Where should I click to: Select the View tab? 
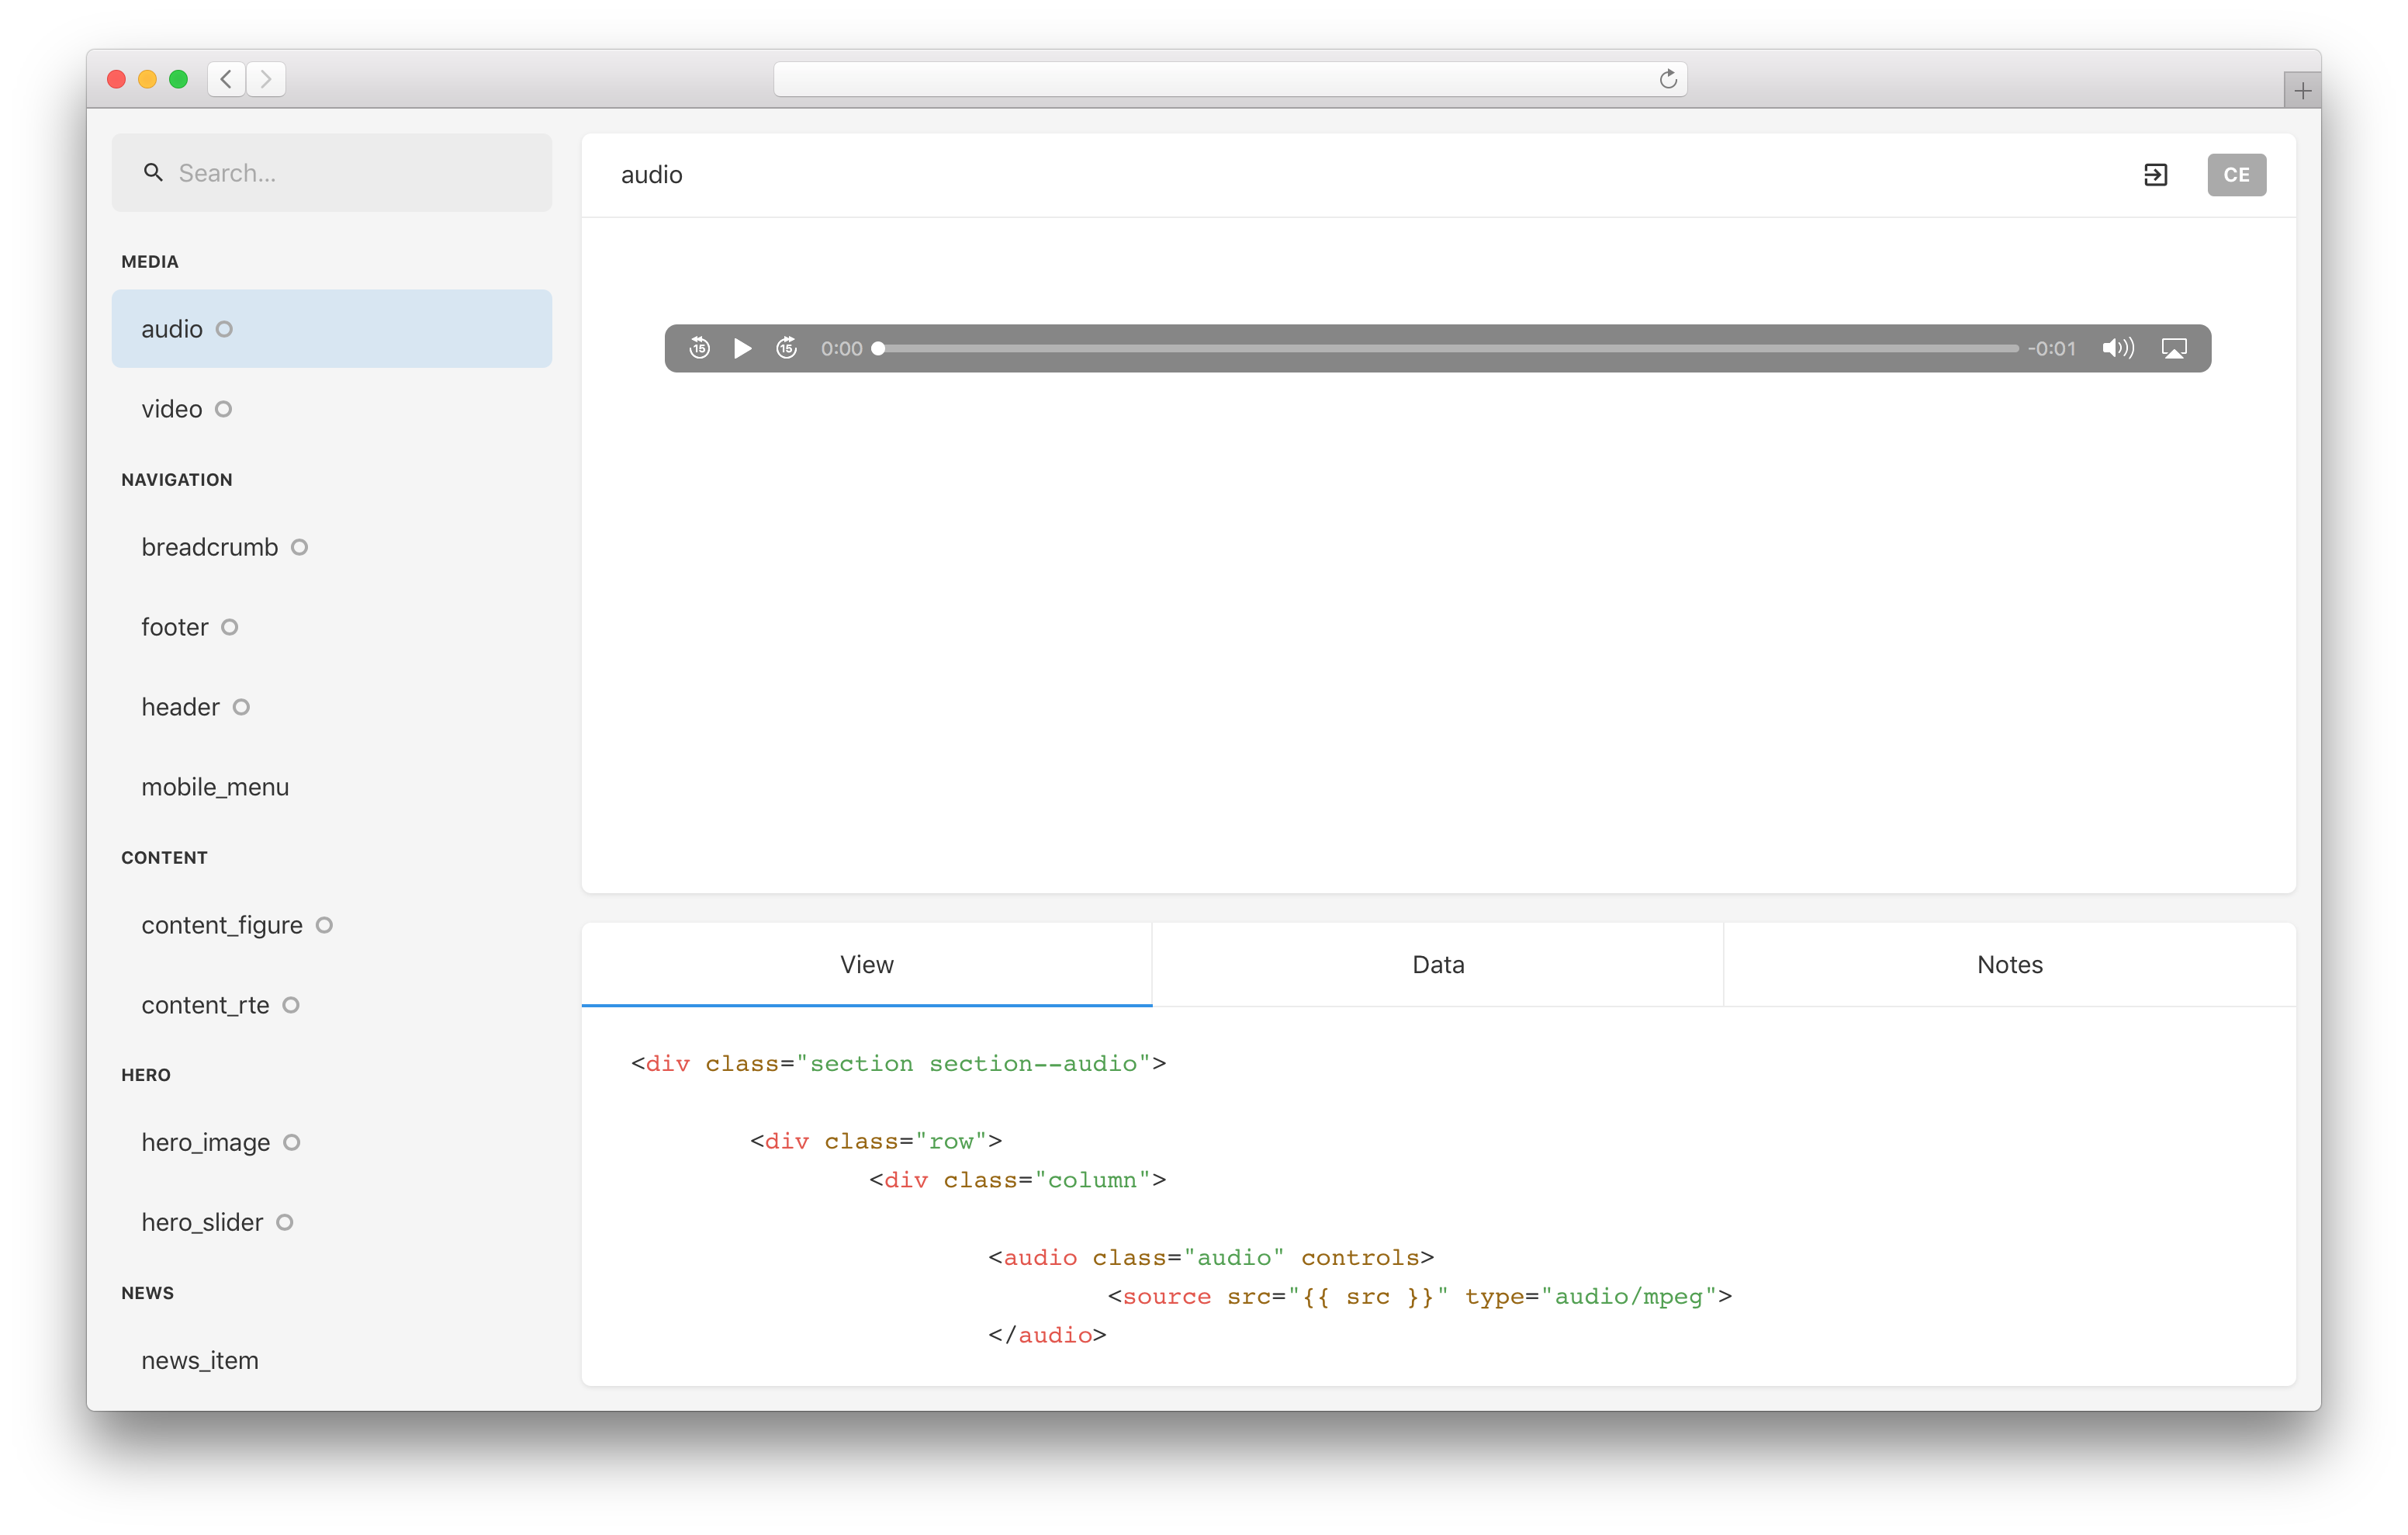[x=866, y=965]
